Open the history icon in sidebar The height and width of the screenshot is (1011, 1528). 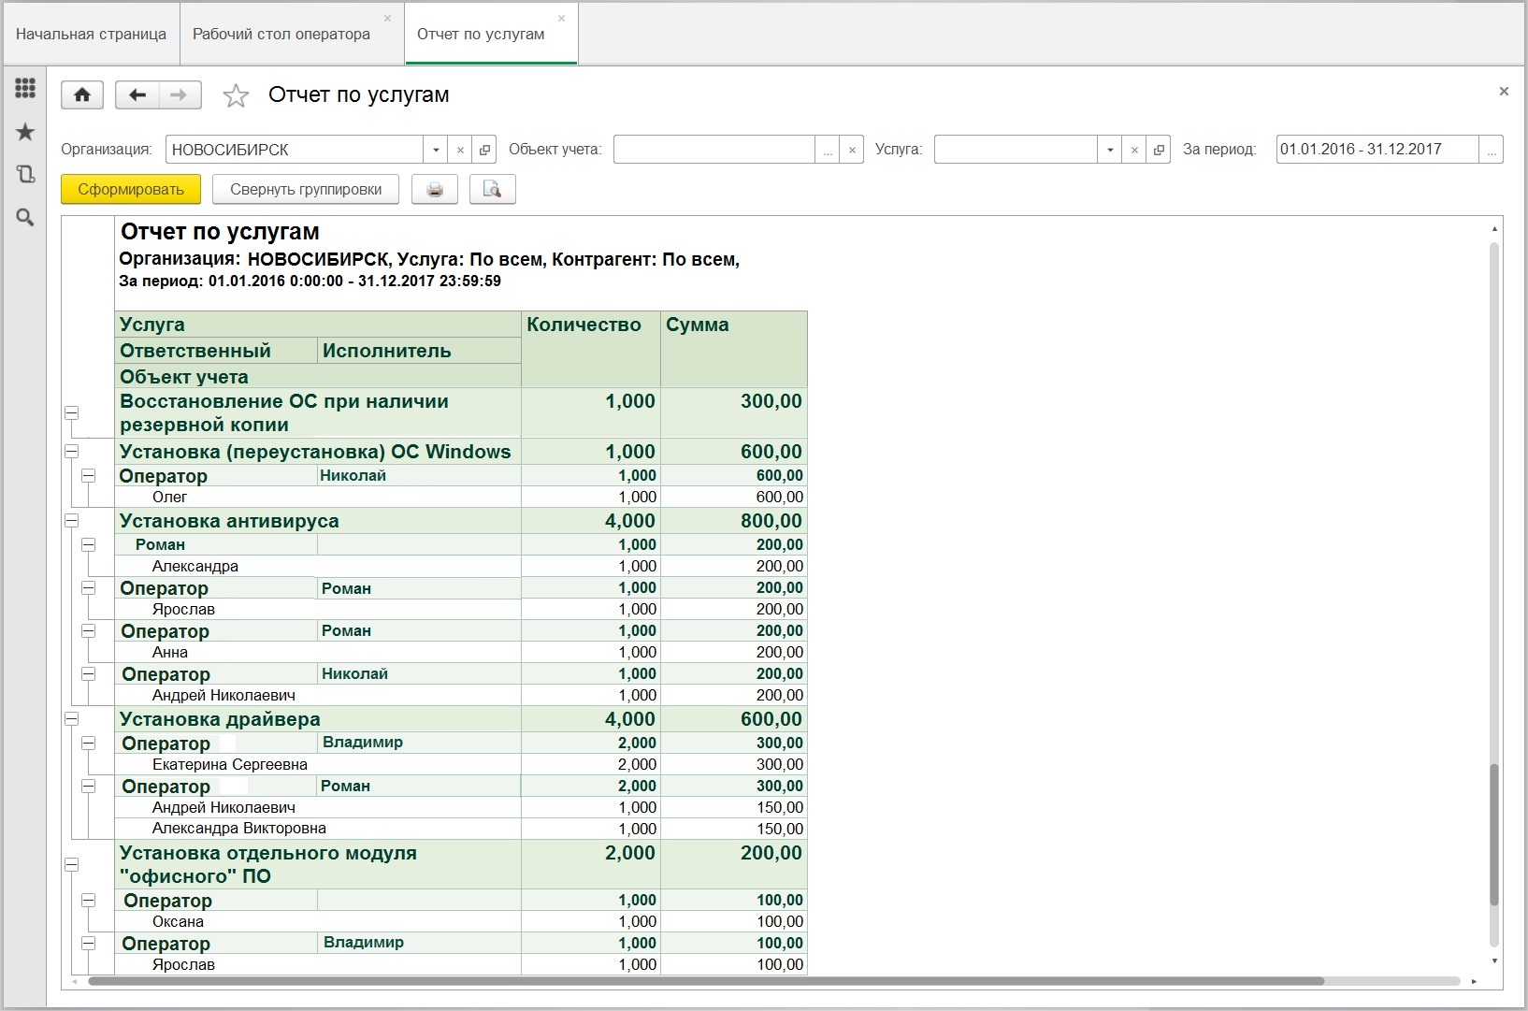(25, 175)
